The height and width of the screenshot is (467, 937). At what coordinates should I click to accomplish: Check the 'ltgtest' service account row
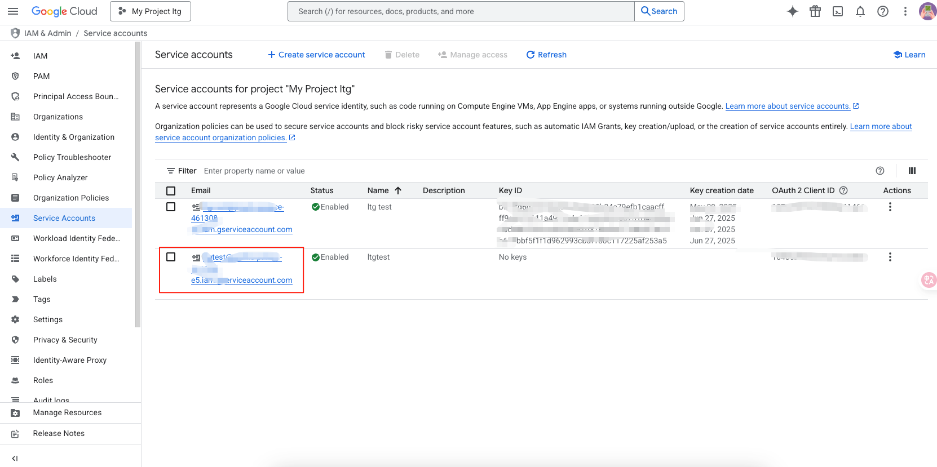171,257
